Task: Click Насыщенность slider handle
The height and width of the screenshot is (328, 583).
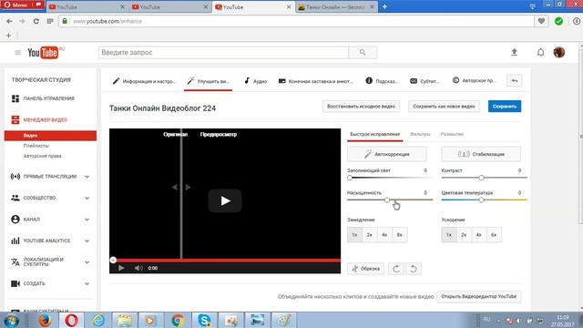Action: (x=387, y=200)
